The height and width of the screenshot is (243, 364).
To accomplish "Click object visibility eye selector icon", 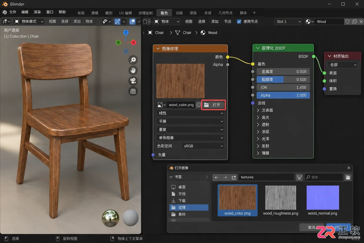I will 107,22.
